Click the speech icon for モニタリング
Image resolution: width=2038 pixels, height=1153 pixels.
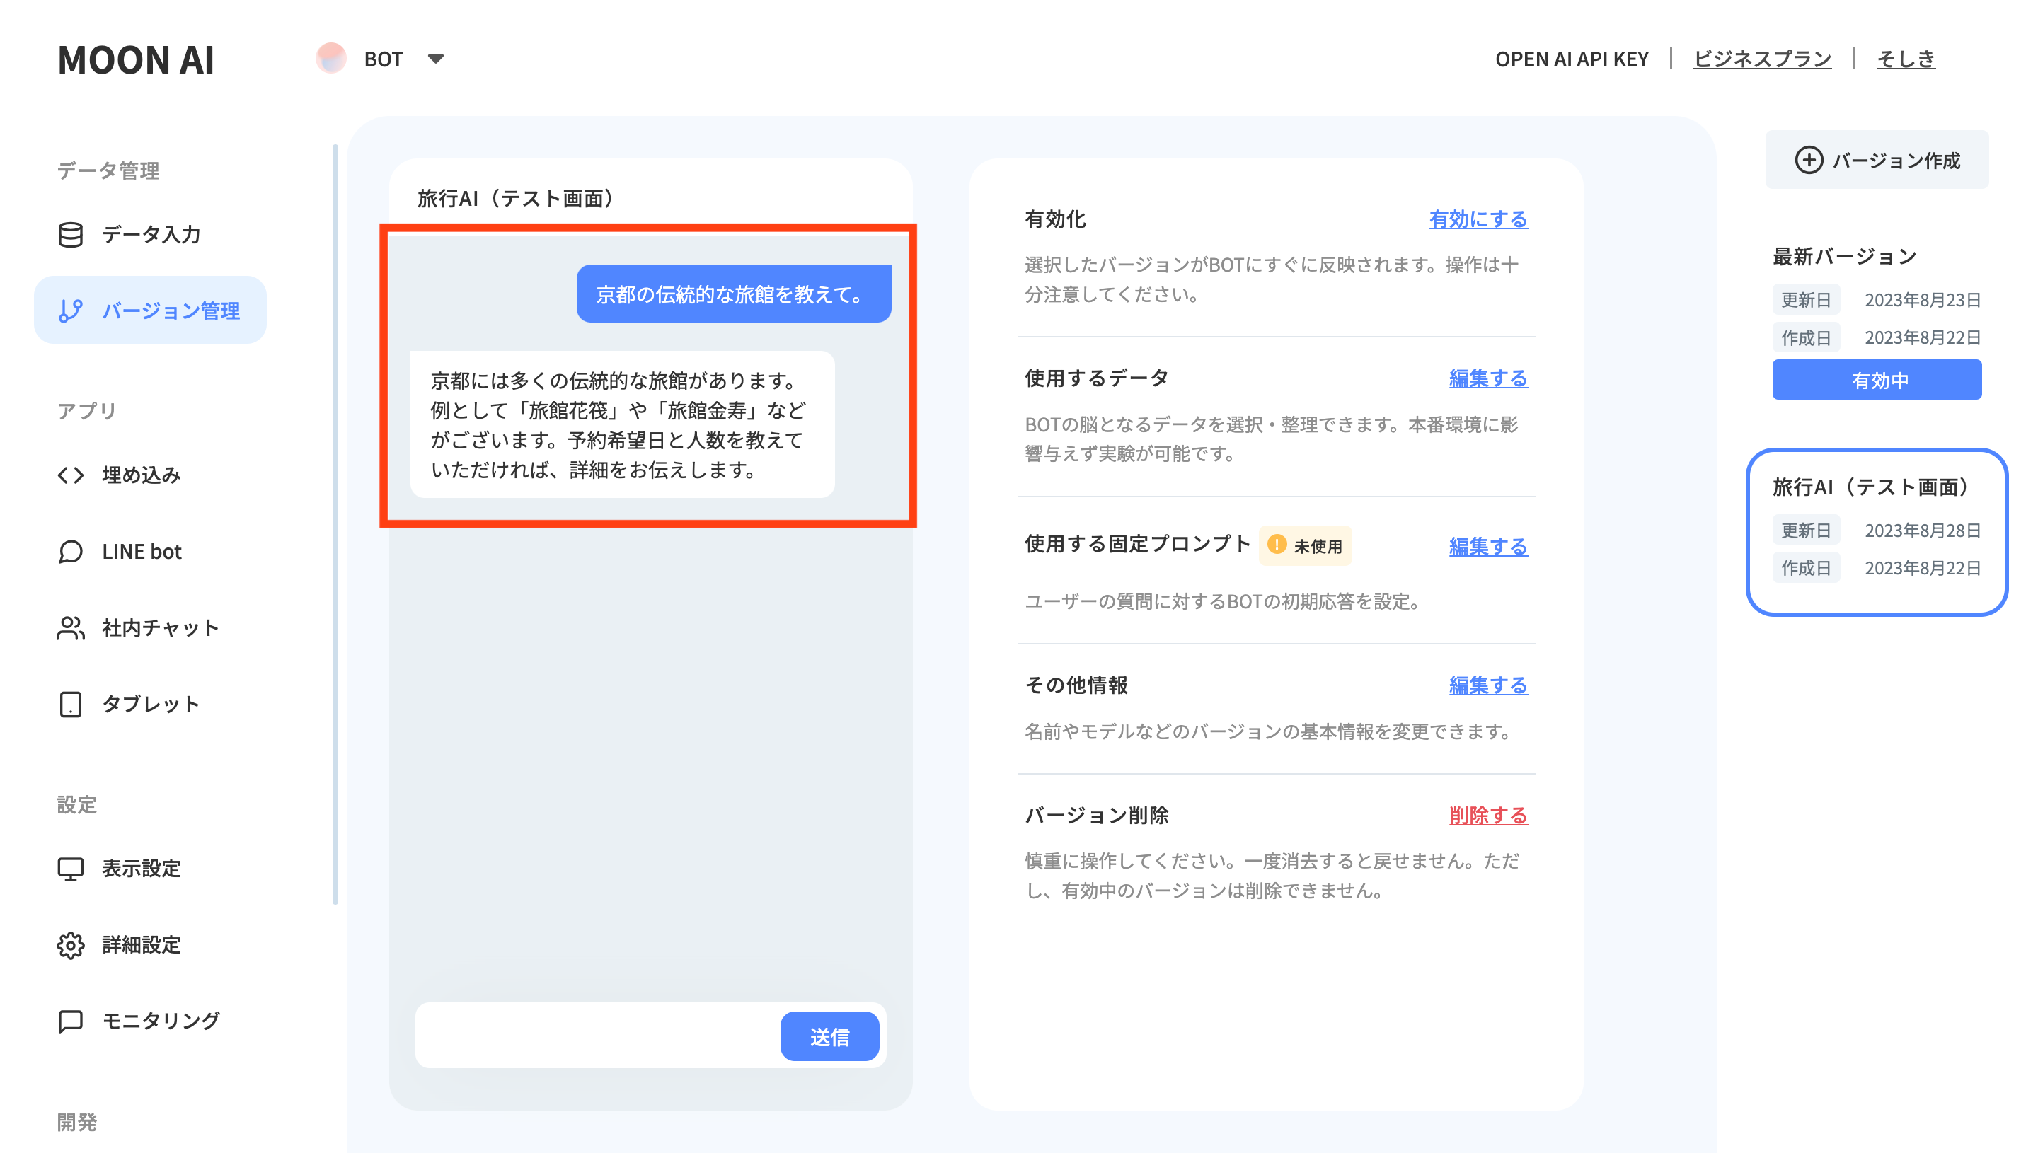71,1021
